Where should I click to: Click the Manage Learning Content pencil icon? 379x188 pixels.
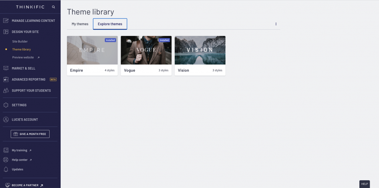(x=6, y=21)
